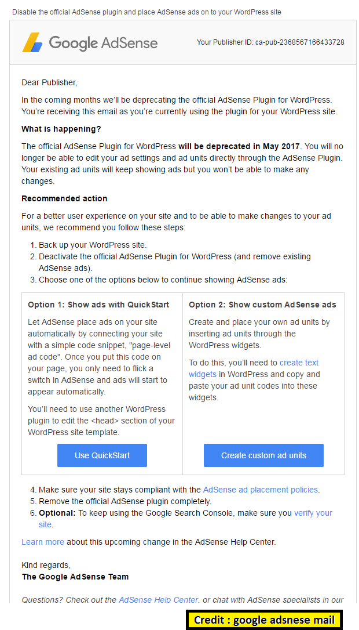Screen dimensions: 359x630
Task: Click the Credit google adsense mail label
Action: tap(264, 620)
